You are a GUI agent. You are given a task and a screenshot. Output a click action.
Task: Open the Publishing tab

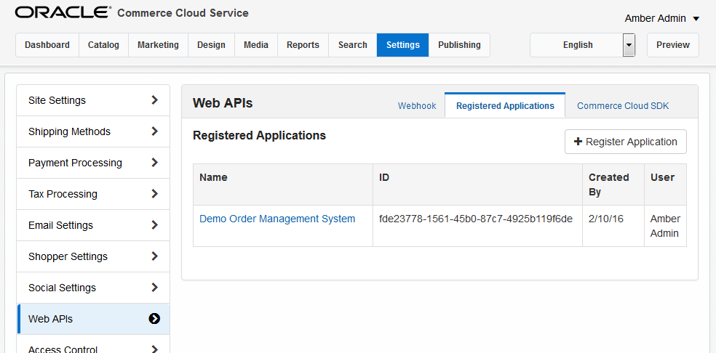(x=459, y=45)
